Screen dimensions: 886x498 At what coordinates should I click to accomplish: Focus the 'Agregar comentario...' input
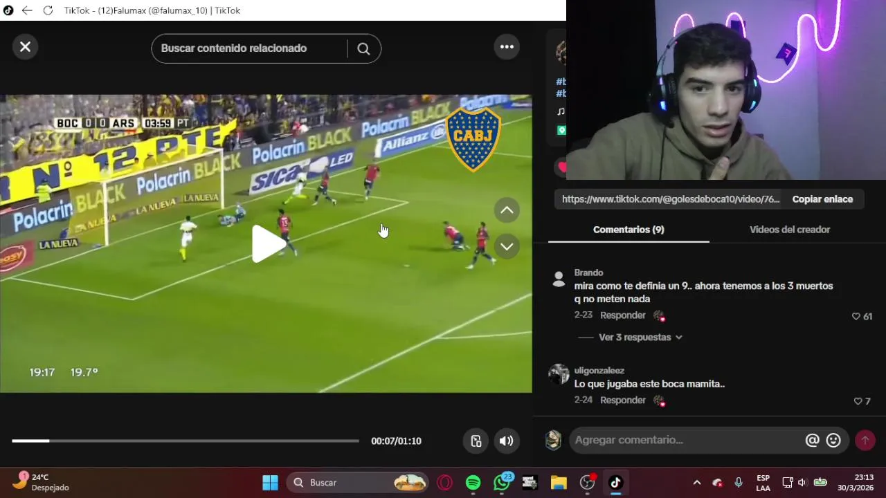(685, 440)
